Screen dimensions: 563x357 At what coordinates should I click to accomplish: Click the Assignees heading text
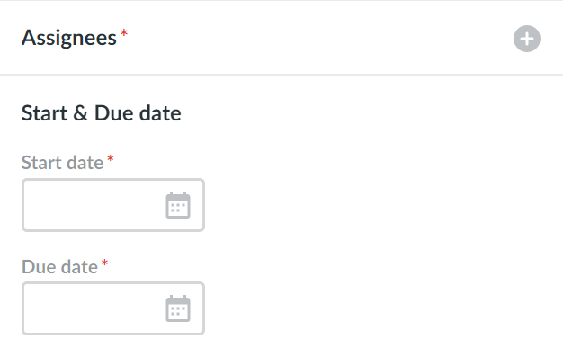69,38
